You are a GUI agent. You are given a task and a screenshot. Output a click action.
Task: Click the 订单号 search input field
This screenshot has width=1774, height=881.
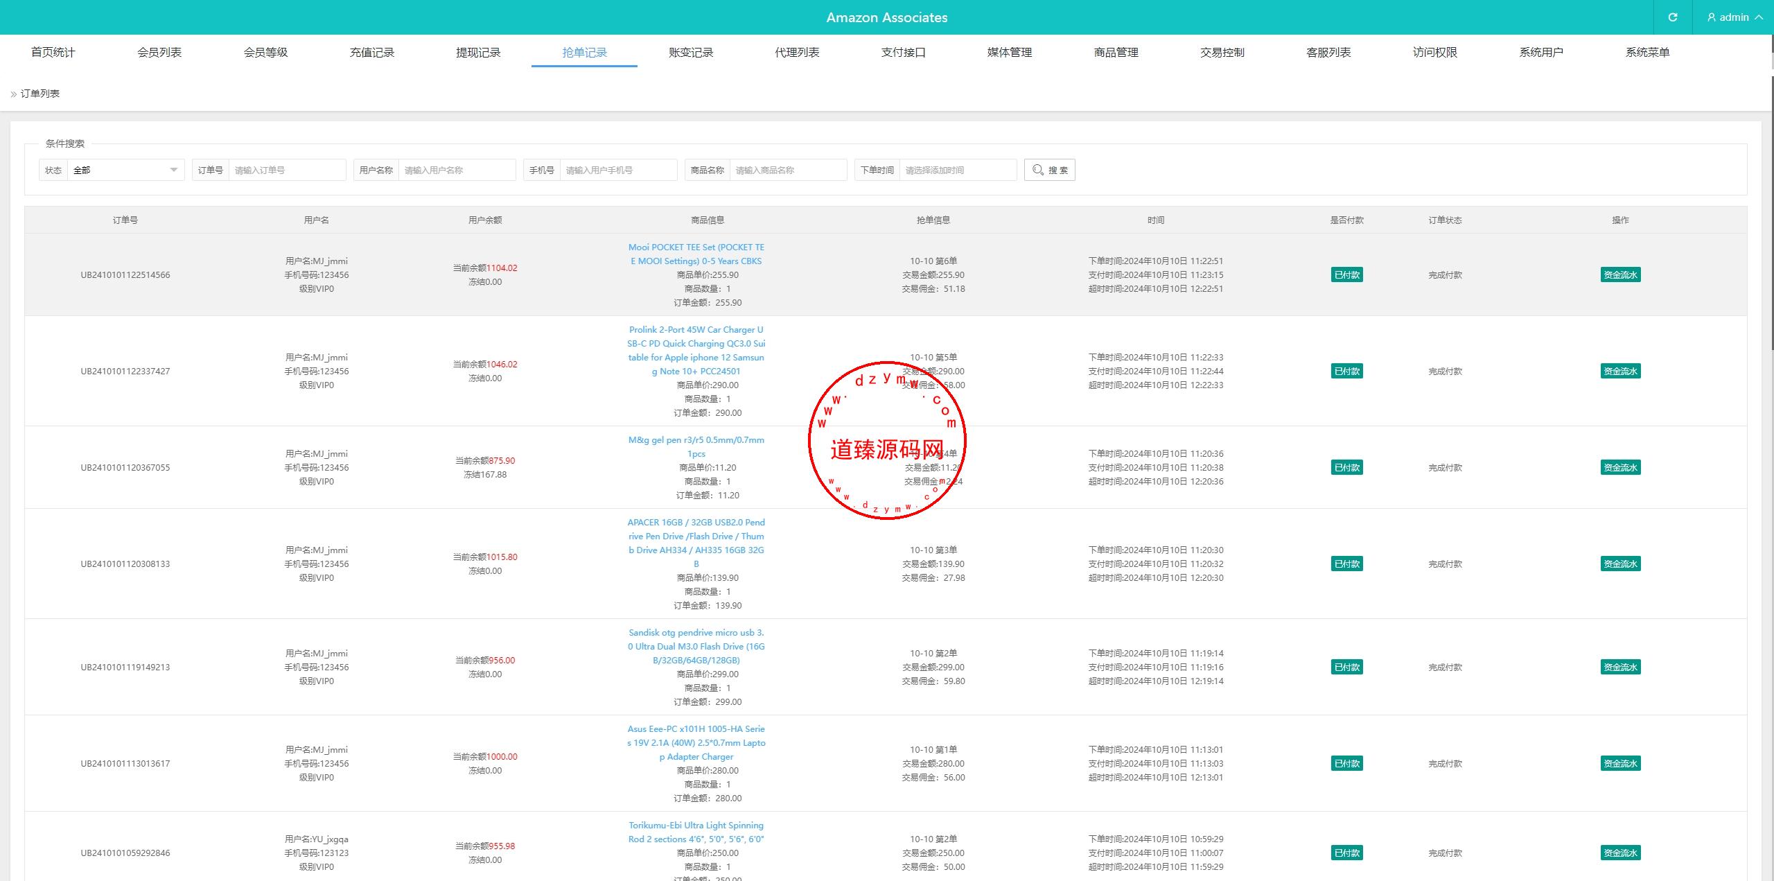click(x=287, y=170)
